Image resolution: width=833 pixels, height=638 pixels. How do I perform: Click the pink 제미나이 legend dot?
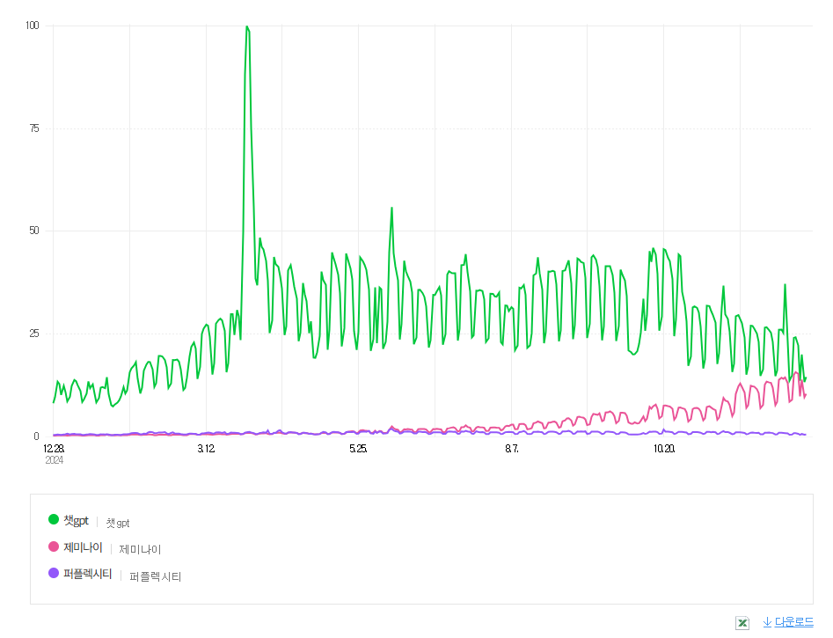tap(54, 546)
